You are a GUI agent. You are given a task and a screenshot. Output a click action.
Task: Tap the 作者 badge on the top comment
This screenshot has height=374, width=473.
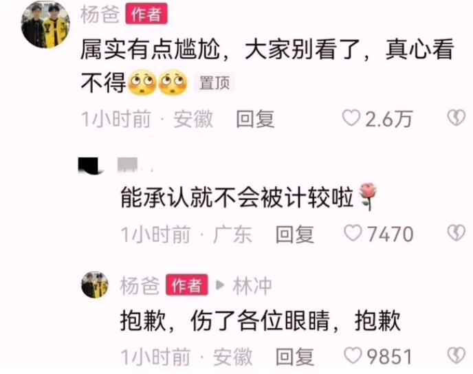(146, 14)
